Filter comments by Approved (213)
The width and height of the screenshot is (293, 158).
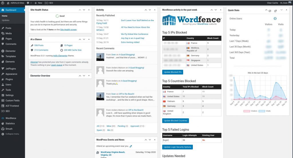point(137,126)
